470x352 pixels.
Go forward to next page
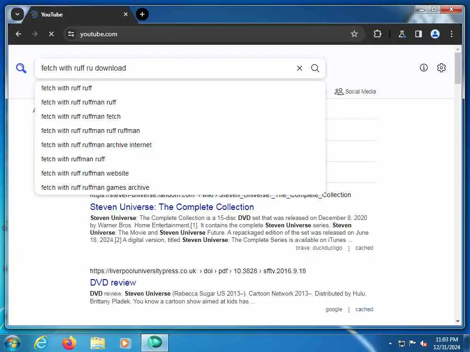(x=35, y=34)
